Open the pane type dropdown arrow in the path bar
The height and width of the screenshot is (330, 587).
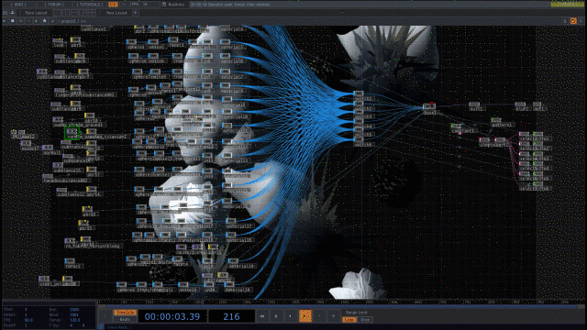(4, 21)
